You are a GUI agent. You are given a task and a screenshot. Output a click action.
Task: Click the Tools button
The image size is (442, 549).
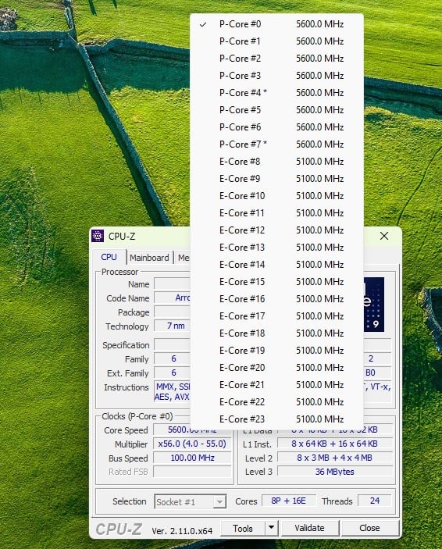click(x=243, y=528)
